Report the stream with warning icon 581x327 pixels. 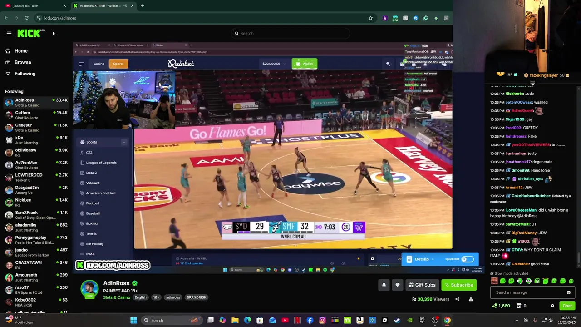click(471, 299)
